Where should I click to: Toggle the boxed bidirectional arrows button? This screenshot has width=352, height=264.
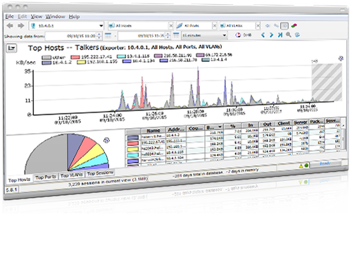point(284,25)
